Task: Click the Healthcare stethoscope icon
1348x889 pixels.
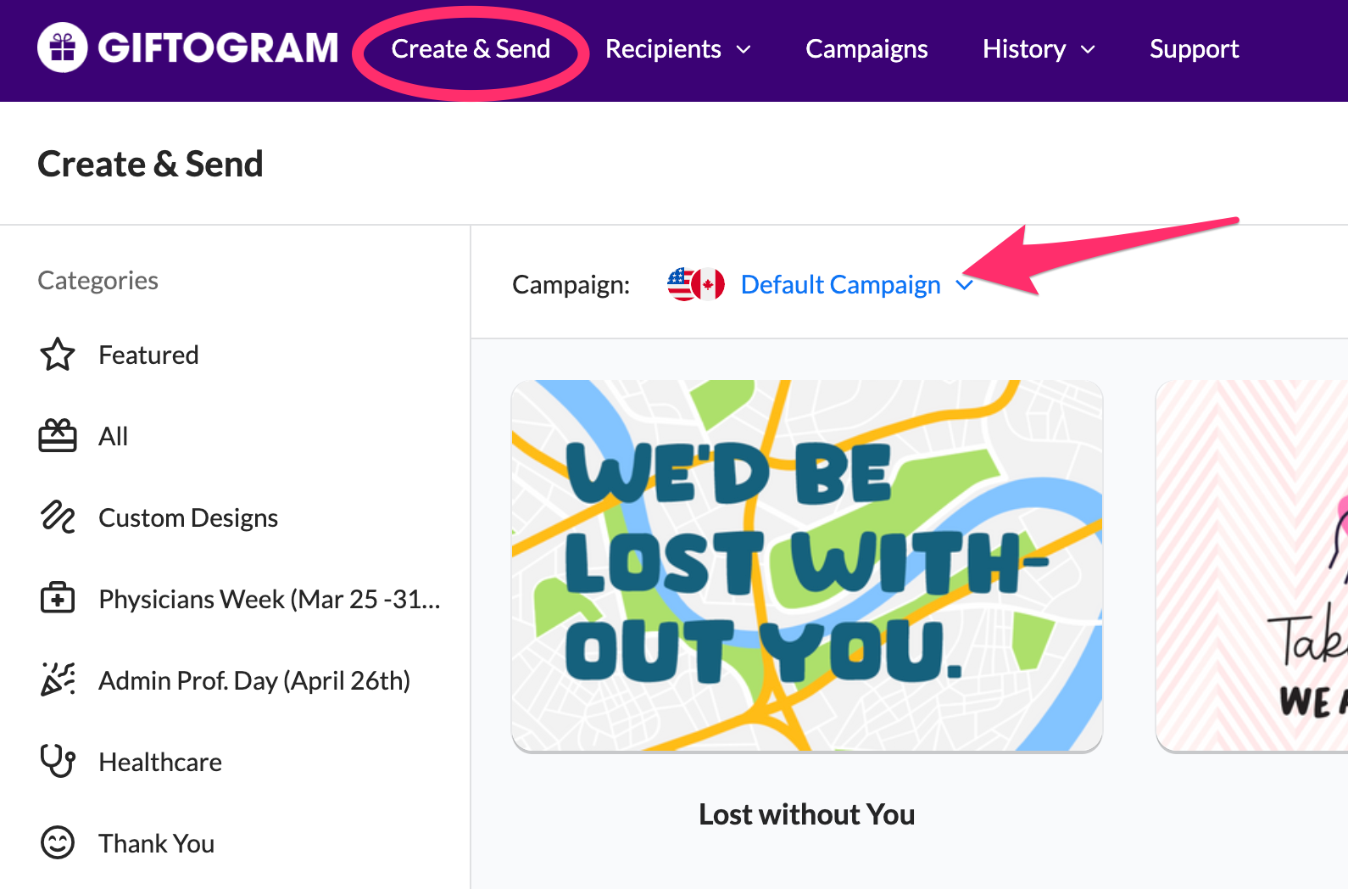Action: [x=58, y=761]
